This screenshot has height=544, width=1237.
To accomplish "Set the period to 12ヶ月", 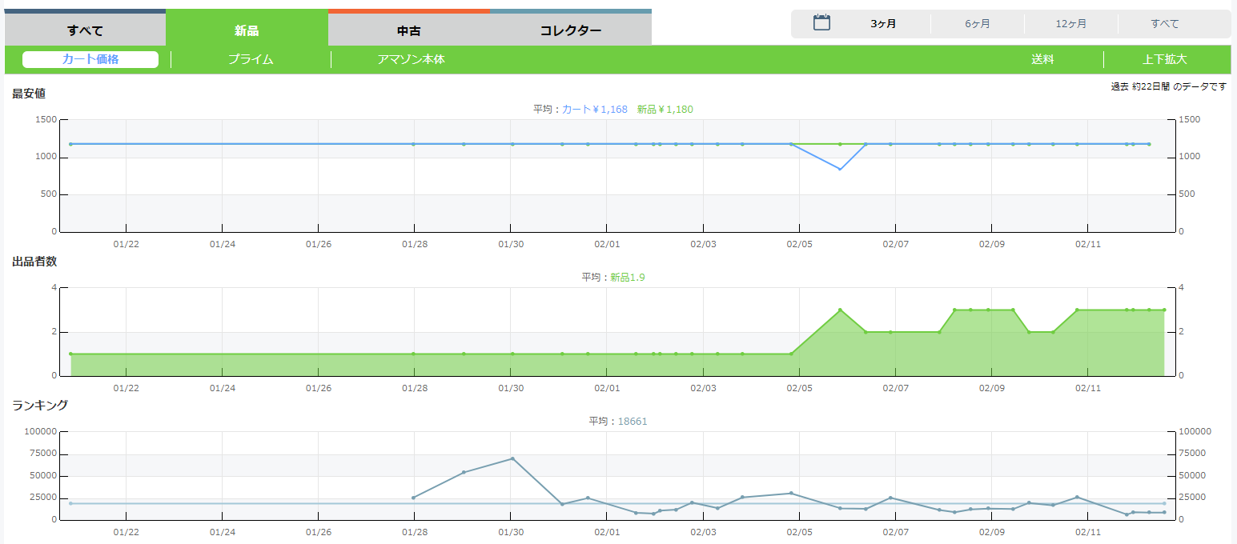I will [x=1071, y=24].
